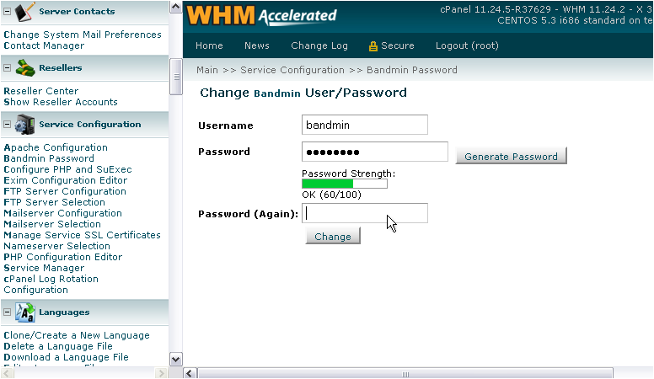Viewport: 654px width, 379px height.
Task: Click the main pane scroll left arrow
Action: (190, 373)
